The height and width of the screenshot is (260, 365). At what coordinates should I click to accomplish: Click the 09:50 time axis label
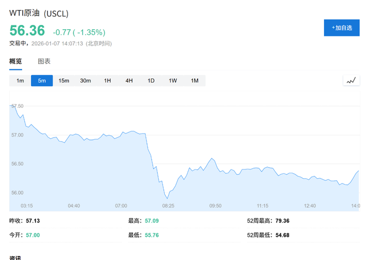tap(215, 206)
